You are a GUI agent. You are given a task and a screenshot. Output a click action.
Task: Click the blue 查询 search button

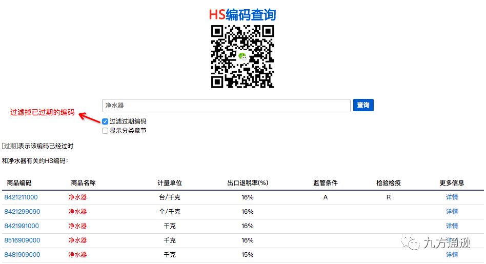pos(363,105)
